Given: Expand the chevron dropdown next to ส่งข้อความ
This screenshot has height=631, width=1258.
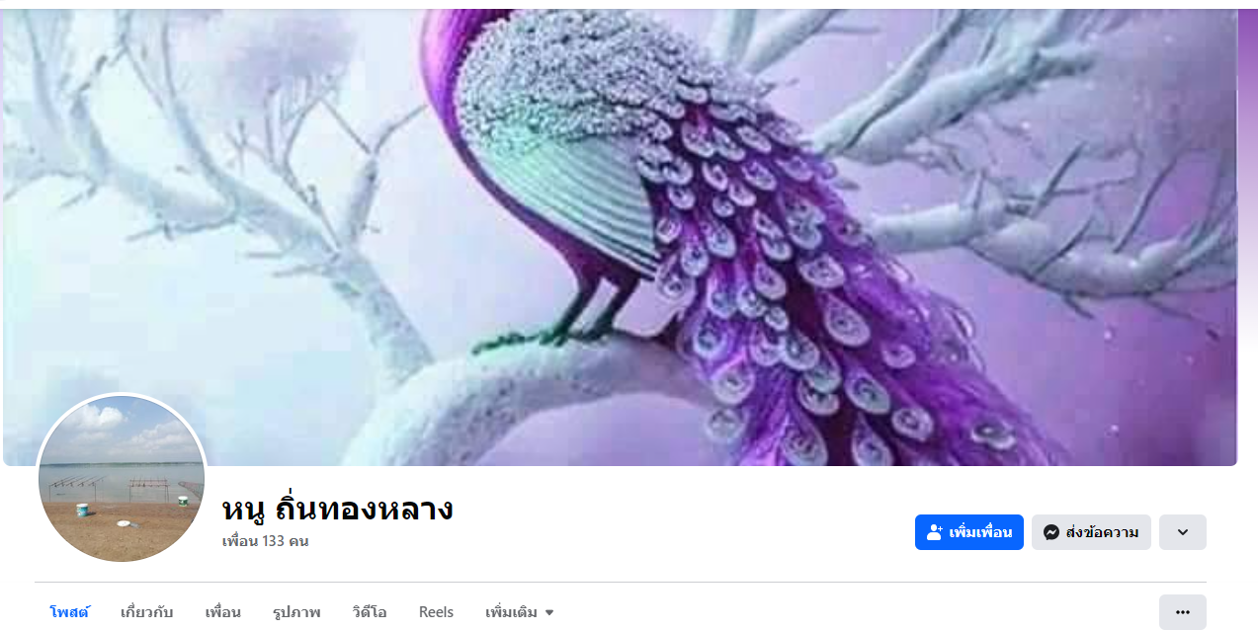Looking at the screenshot, I should (1182, 532).
